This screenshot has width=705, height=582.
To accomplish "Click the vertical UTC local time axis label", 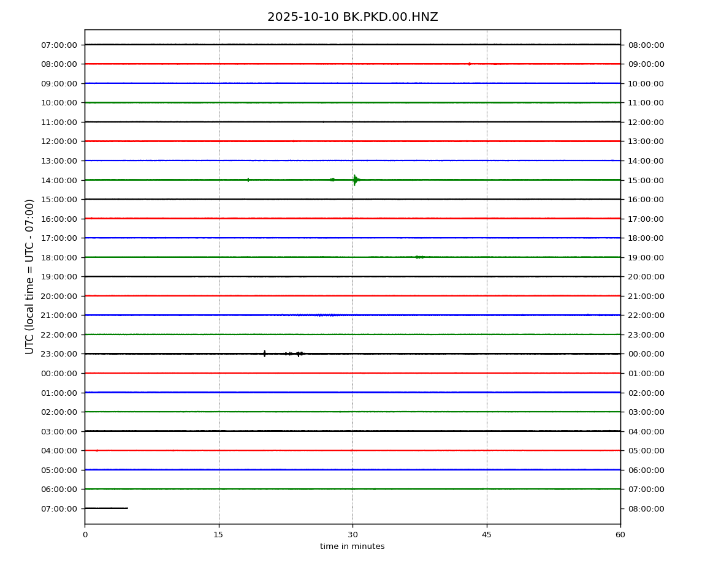I will 30,276.
